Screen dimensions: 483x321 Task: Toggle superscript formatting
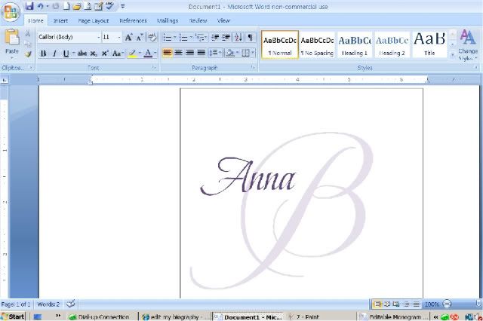(105, 53)
